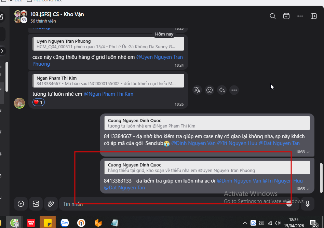Click the heart reaction count badge
This screenshot has height=228, width=324.
[x=38, y=102]
